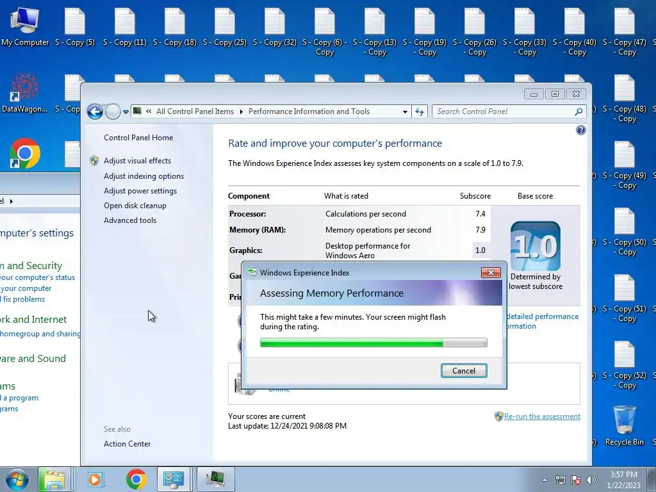The width and height of the screenshot is (656, 492).
Task: Open the Chrome desktop shortcut
Action: 25,153
